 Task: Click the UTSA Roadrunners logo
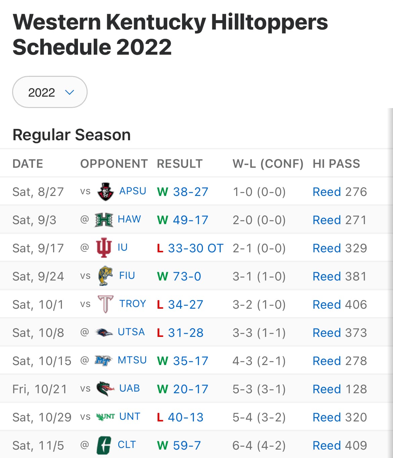[x=104, y=333]
